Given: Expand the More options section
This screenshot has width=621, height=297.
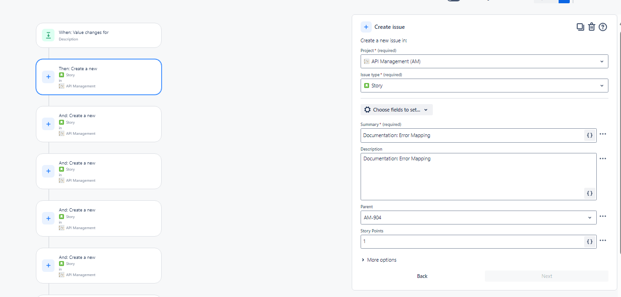Looking at the screenshot, I should coord(379,260).
